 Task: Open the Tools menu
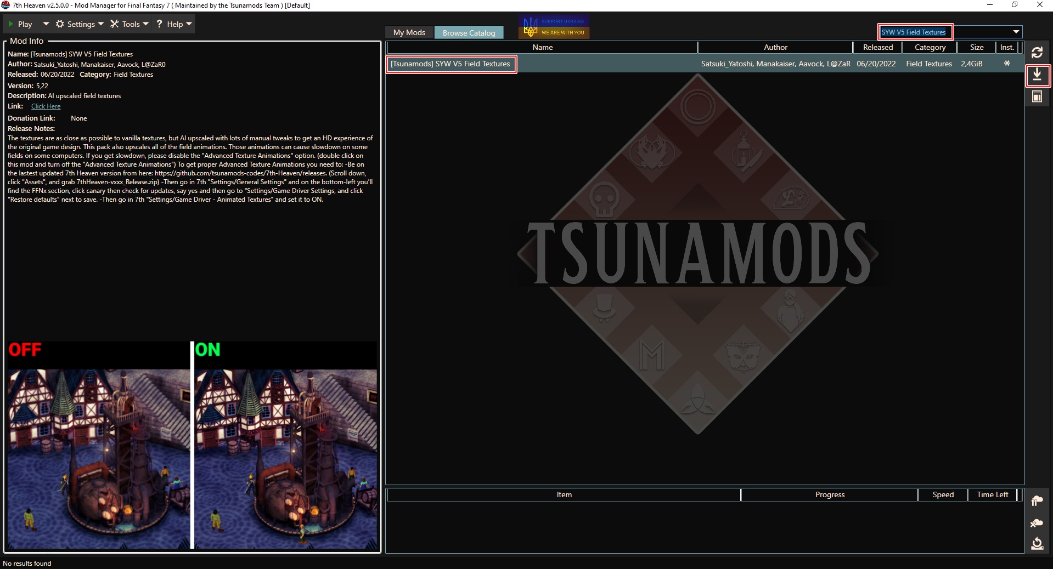pyautogui.click(x=129, y=24)
